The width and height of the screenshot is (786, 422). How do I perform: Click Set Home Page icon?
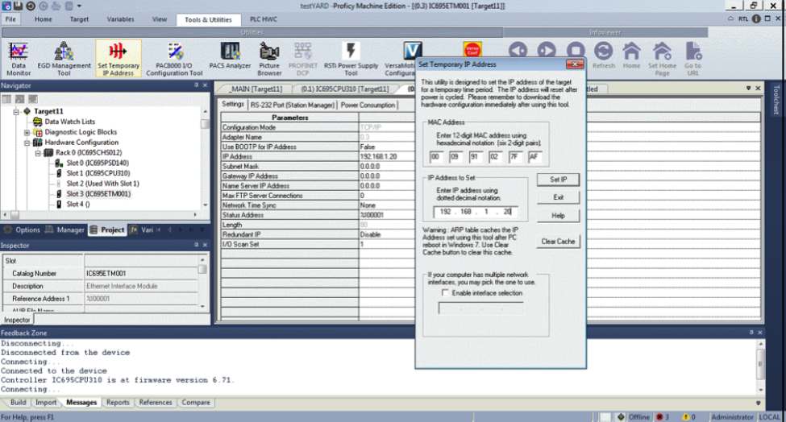tap(662, 59)
